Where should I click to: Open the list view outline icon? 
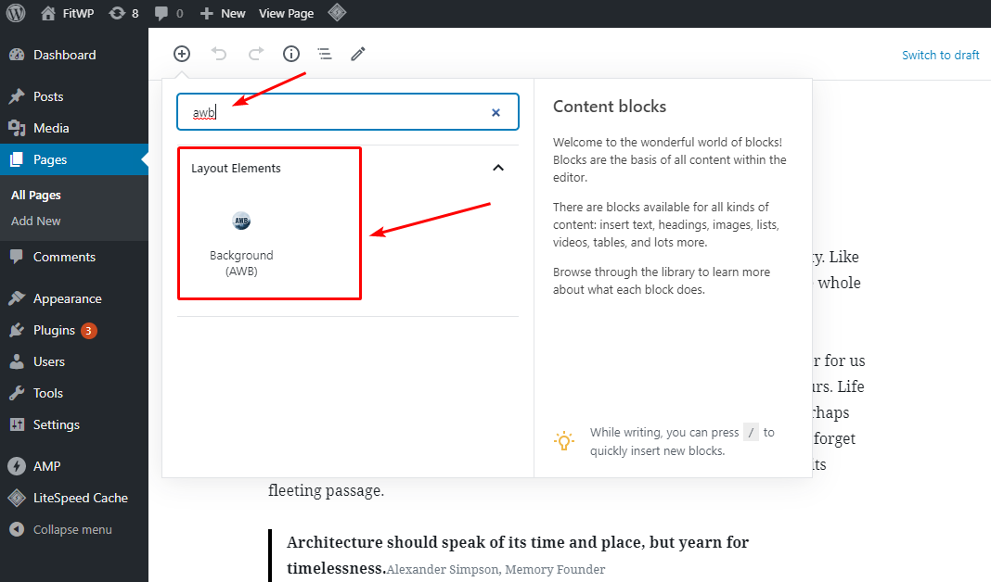pyautogui.click(x=324, y=54)
